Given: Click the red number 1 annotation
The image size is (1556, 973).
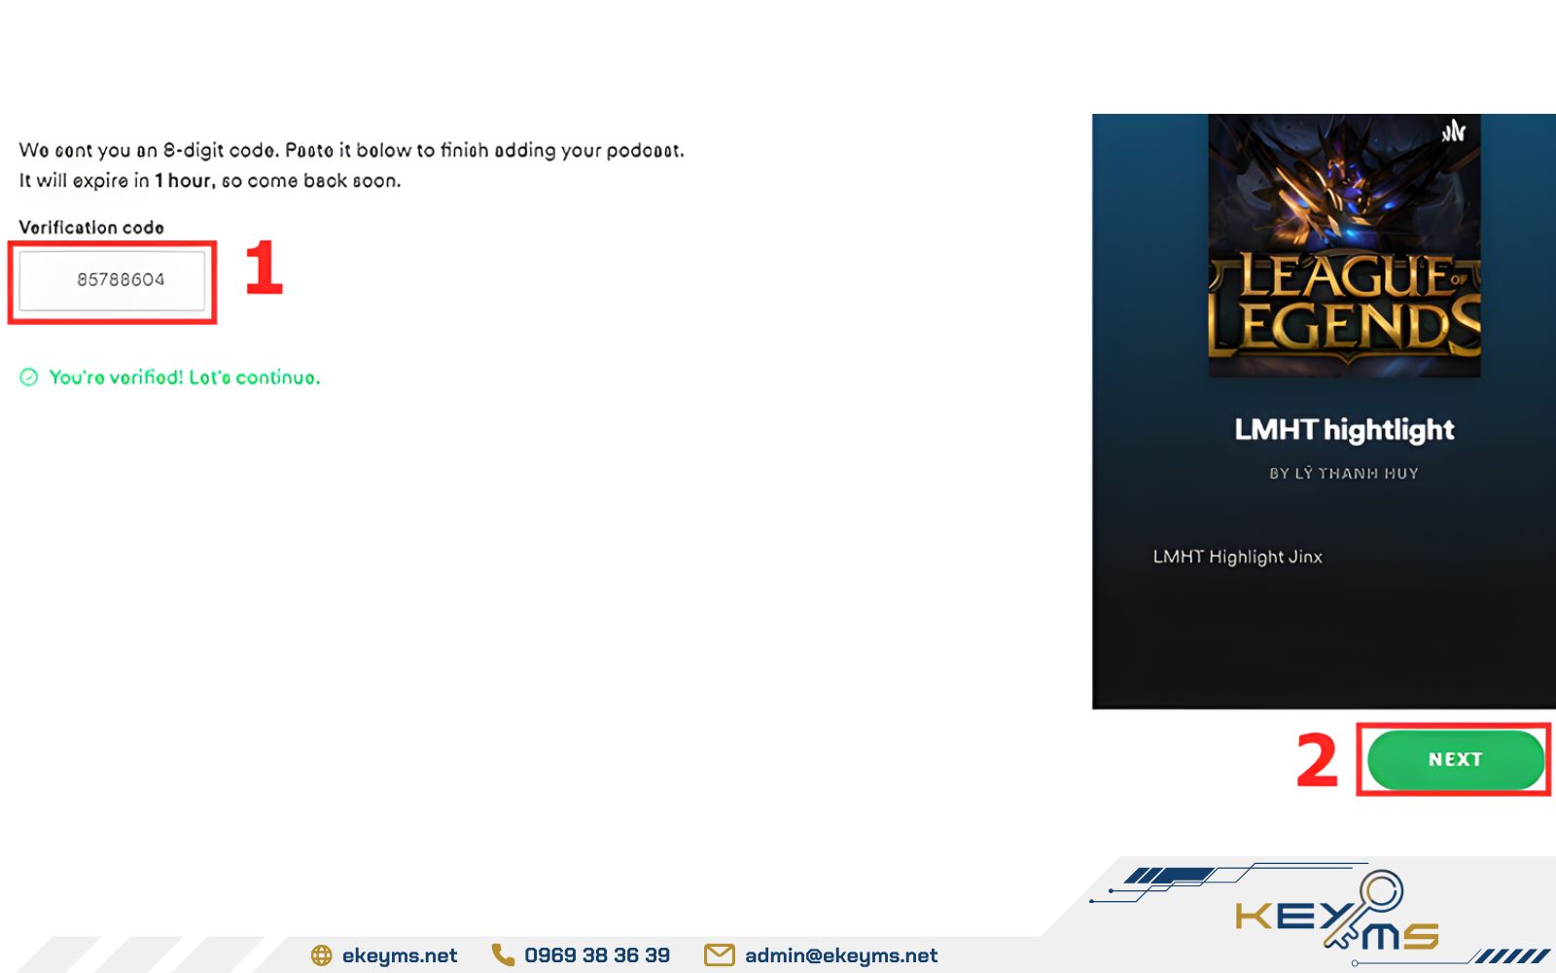Looking at the screenshot, I should (264, 269).
